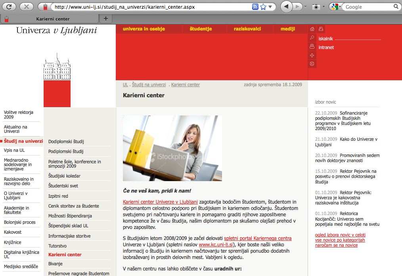The height and width of the screenshot is (276, 402).
Task: Open 'Izpitni red' submenu item
Action: [x=58, y=196]
